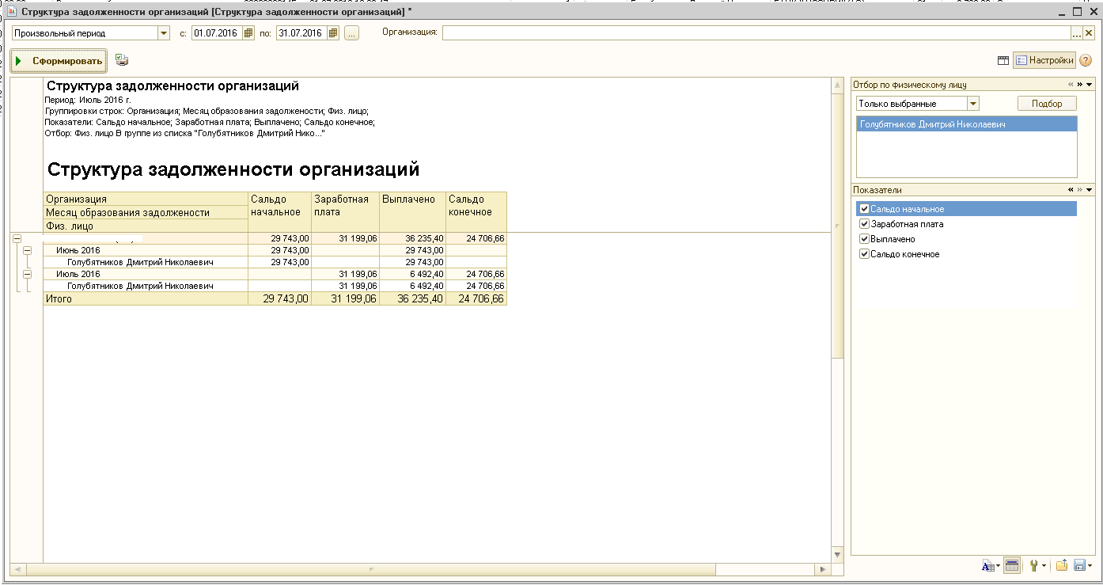Click the wrench settings icon at bottom right
Screen dimensions: 1103x585
click(1033, 565)
